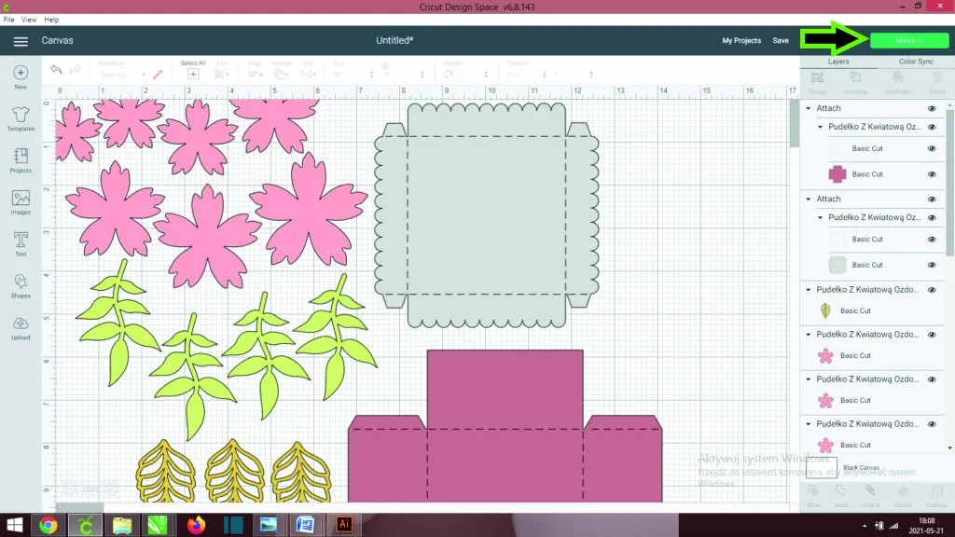Undo the last action
The width and height of the screenshot is (955, 537).
56,69
